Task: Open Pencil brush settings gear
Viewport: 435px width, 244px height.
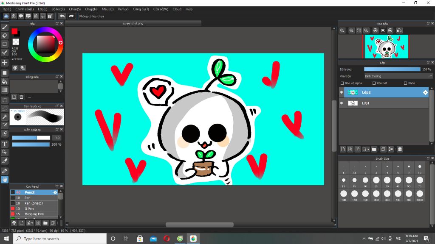Action: pyautogui.click(x=55, y=192)
